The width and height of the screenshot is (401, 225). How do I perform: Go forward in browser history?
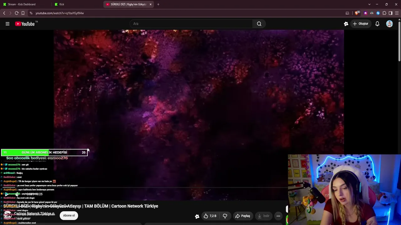(x=10, y=13)
